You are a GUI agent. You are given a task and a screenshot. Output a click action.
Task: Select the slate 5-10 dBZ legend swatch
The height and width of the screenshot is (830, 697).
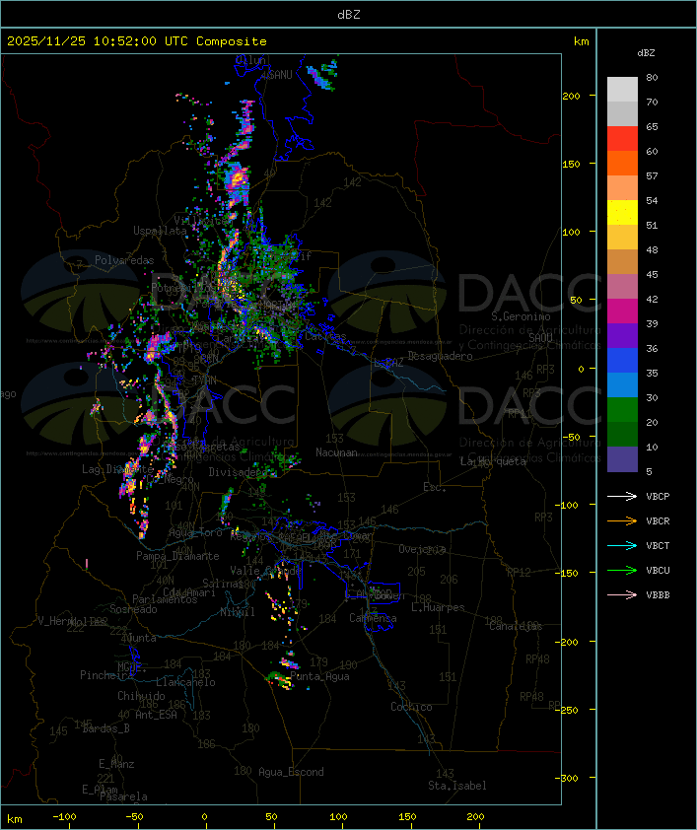[x=622, y=459]
